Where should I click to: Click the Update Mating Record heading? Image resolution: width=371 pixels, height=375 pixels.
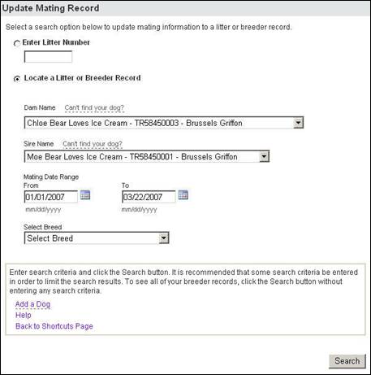pos(50,8)
